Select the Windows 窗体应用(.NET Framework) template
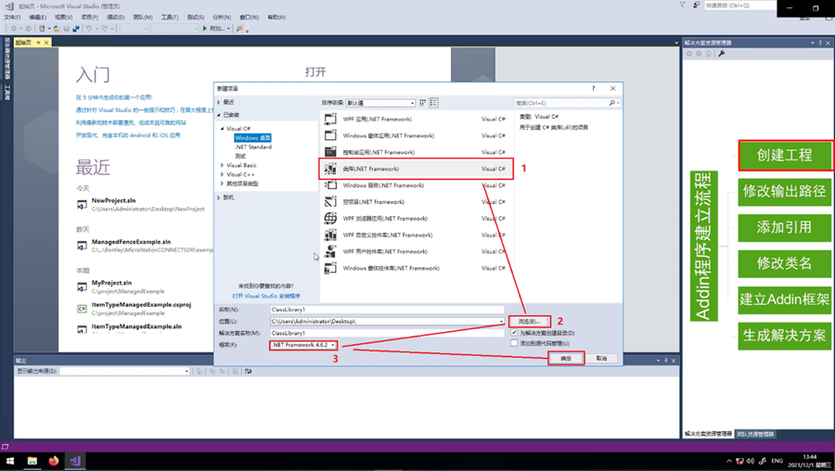Image resolution: width=835 pixels, height=471 pixels. point(417,135)
